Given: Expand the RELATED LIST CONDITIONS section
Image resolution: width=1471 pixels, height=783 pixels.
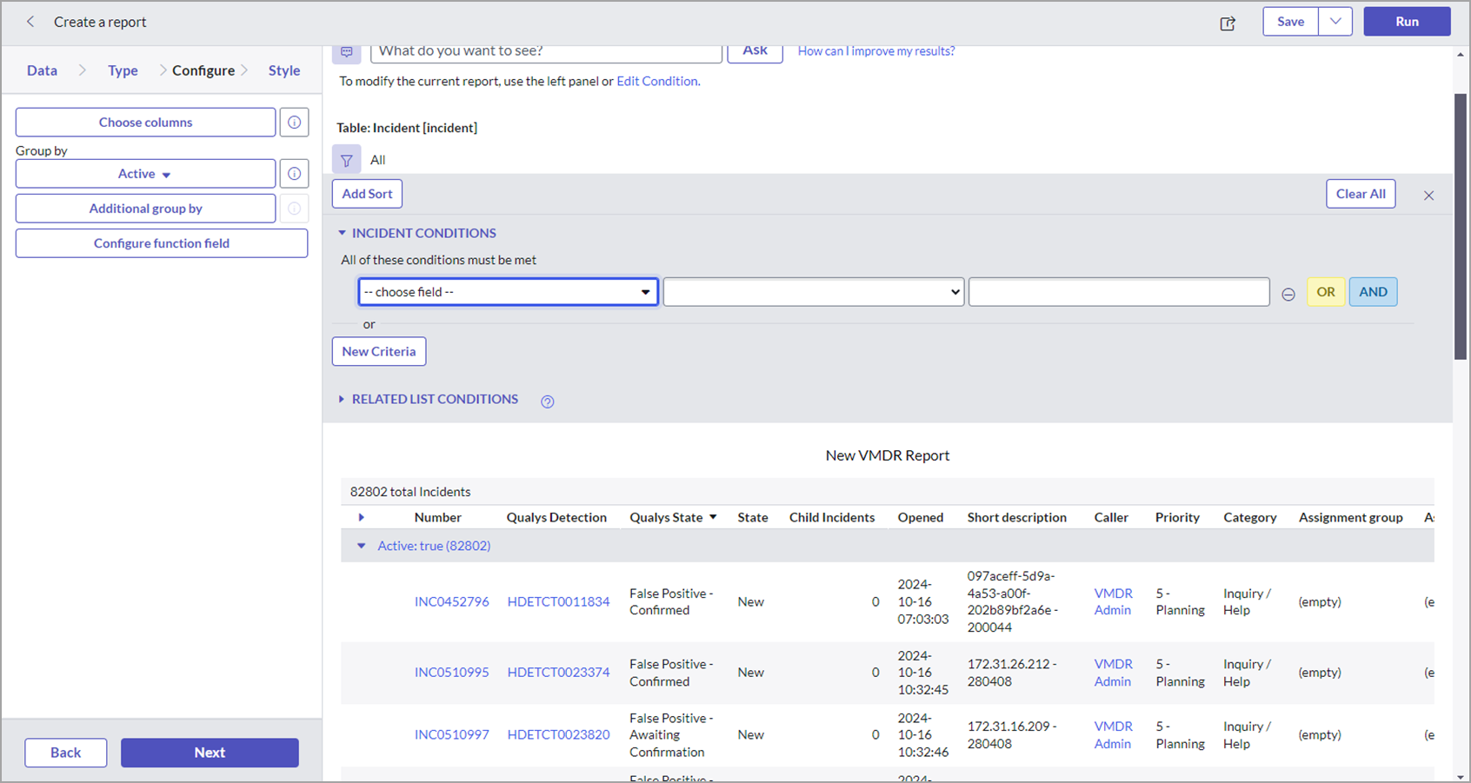Looking at the screenshot, I should click(x=342, y=399).
